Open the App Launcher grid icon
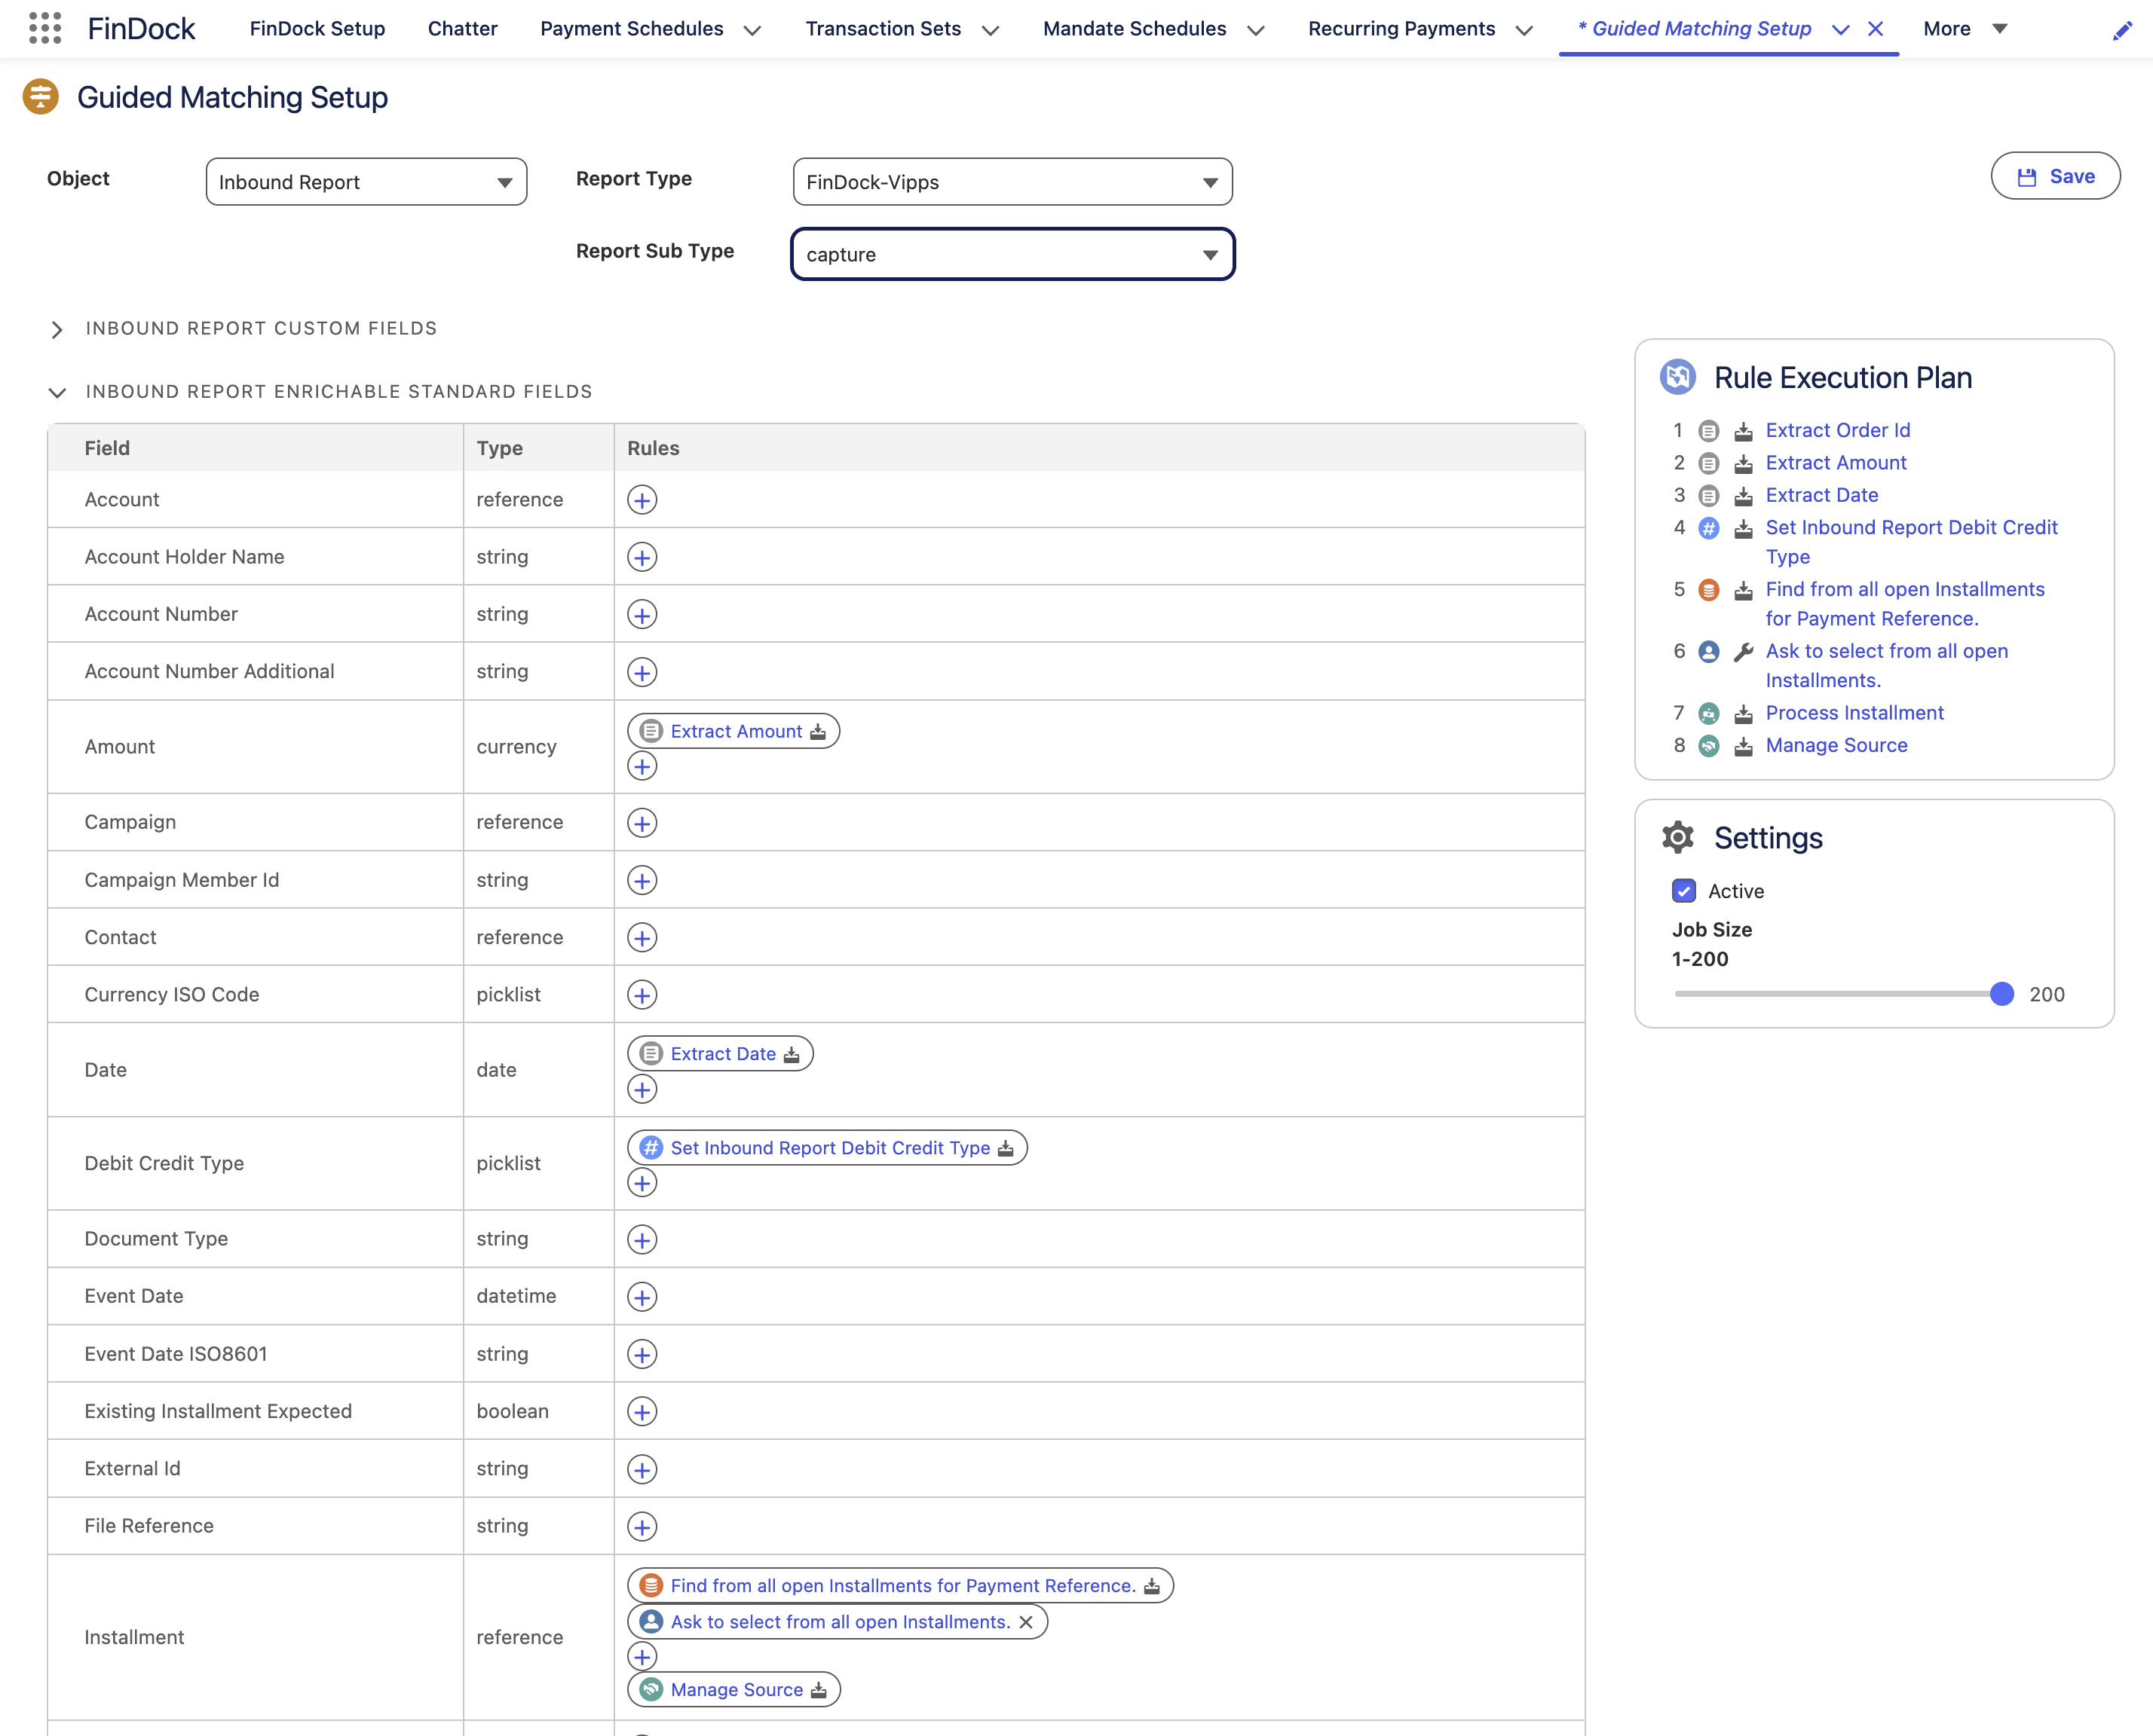2153x1736 pixels. click(x=45, y=28)
